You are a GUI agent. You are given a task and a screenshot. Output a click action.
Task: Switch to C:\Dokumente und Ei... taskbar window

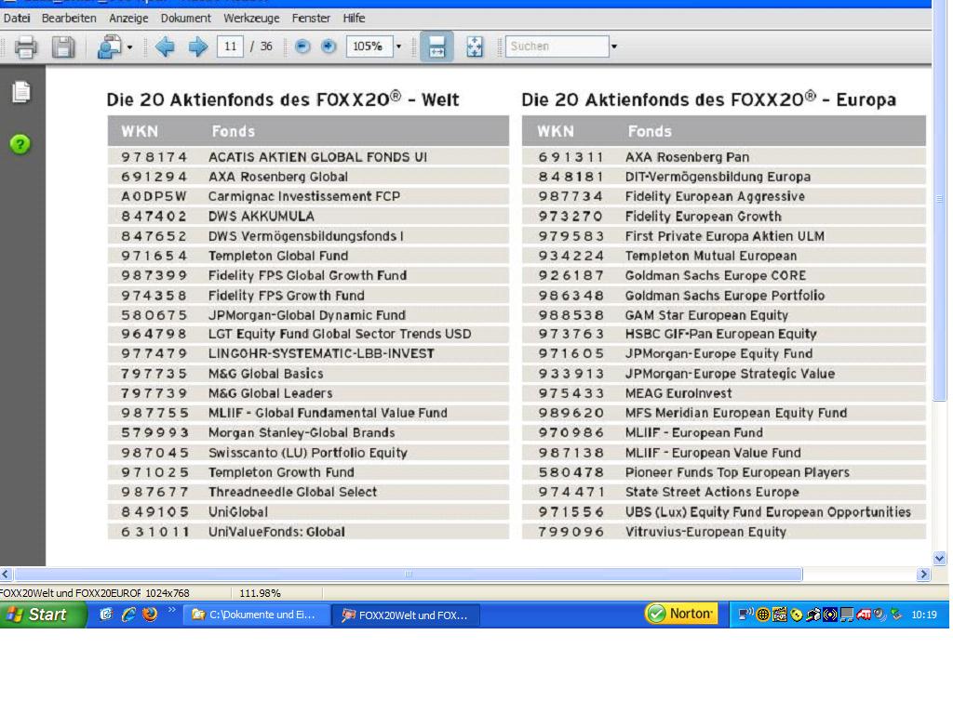tap(257, 615)
